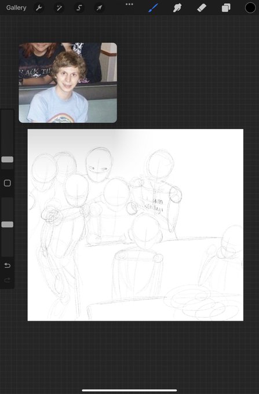Open the Actions wrench menu
This screenshot has height=394, width=259.
(39, 8)
